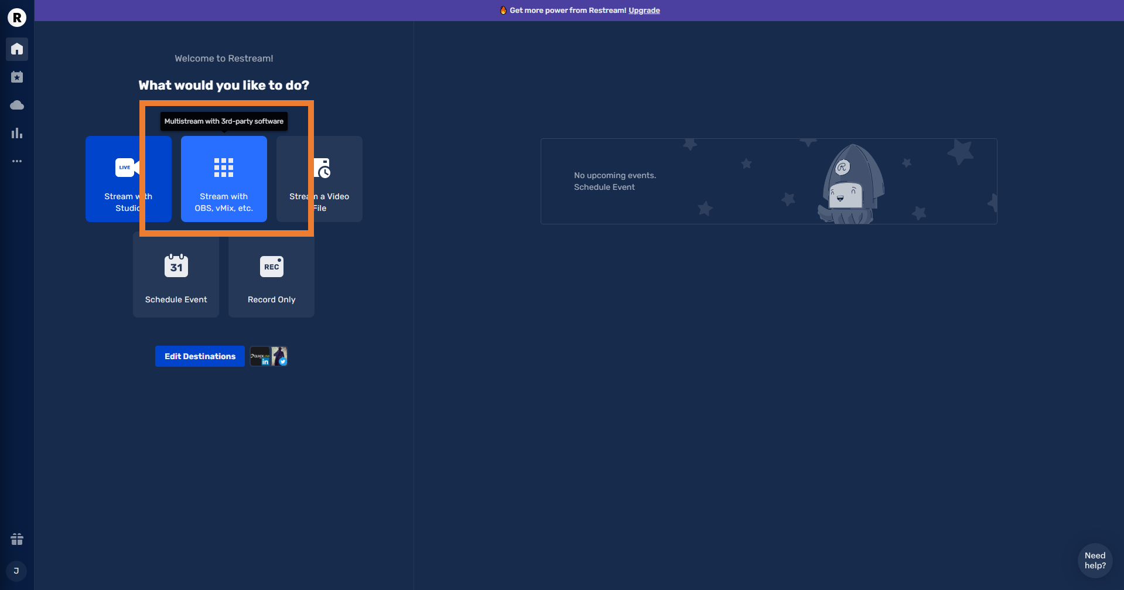Click Schedule Event under No upcoming events
Image resolution: width=1124 pixels, height=590 pixels.
click(x=604, y=187)
